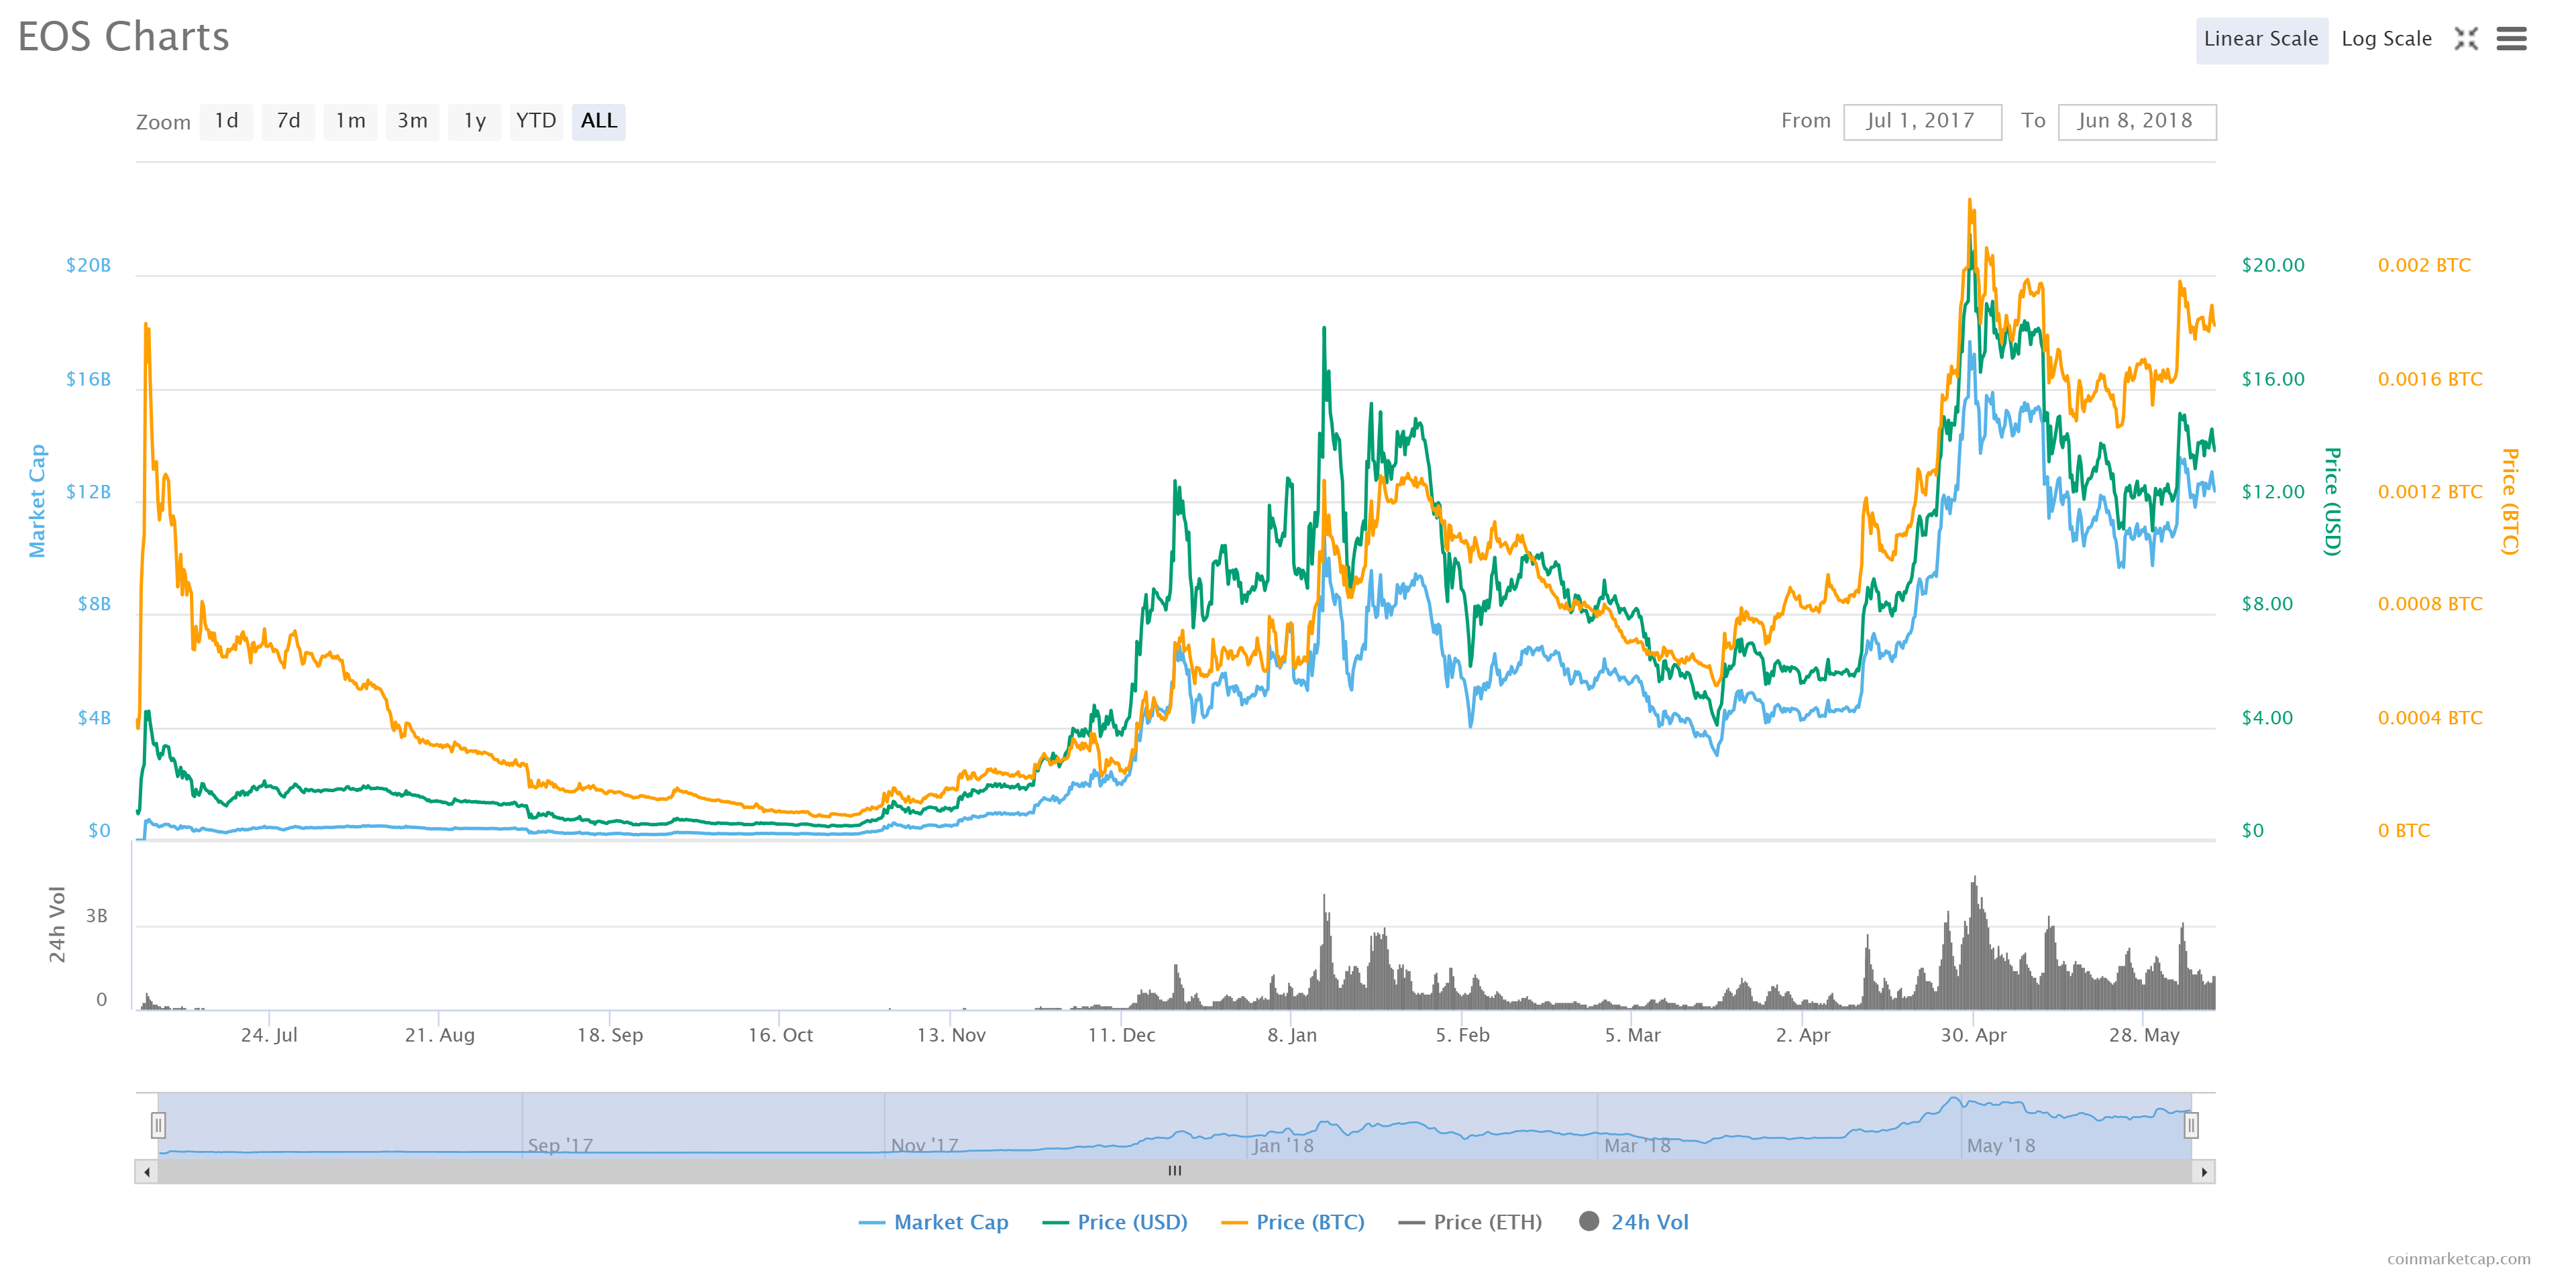Viewport: 2576px width, 1273px height.
Task: Toggle Price (BTC) legend item
Action: coord(1292,1222)
